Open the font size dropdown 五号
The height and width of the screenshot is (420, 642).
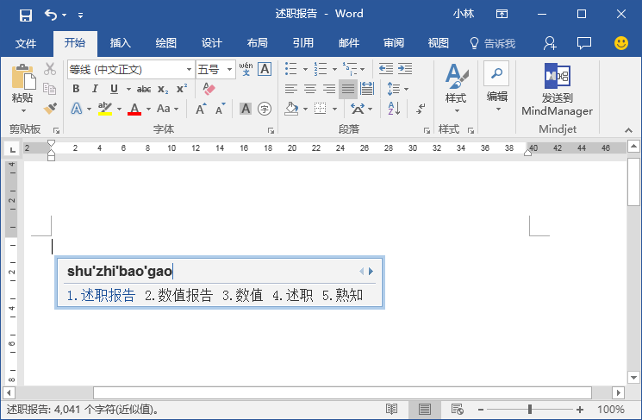(x=230, y=69)
